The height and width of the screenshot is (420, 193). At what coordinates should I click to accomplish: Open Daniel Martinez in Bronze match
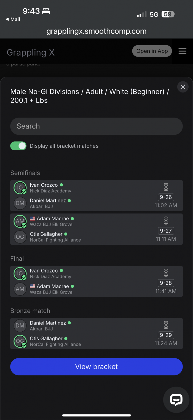[x=48, y=323]
